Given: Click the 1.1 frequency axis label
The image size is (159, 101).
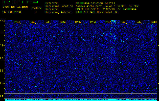Looking at the screenshot, I should (2, 33).
